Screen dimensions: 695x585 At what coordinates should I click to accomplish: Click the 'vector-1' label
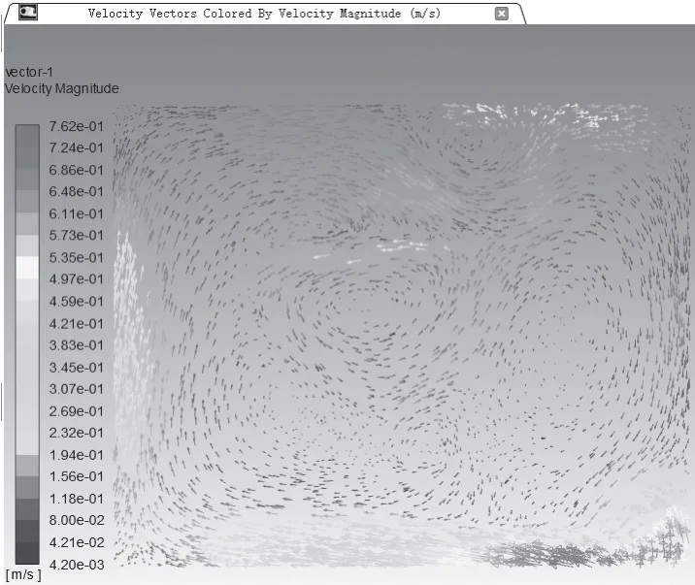29,72
